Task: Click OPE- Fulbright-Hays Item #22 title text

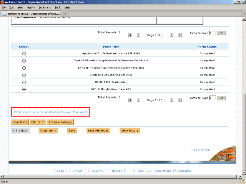Action: [111, 89]
